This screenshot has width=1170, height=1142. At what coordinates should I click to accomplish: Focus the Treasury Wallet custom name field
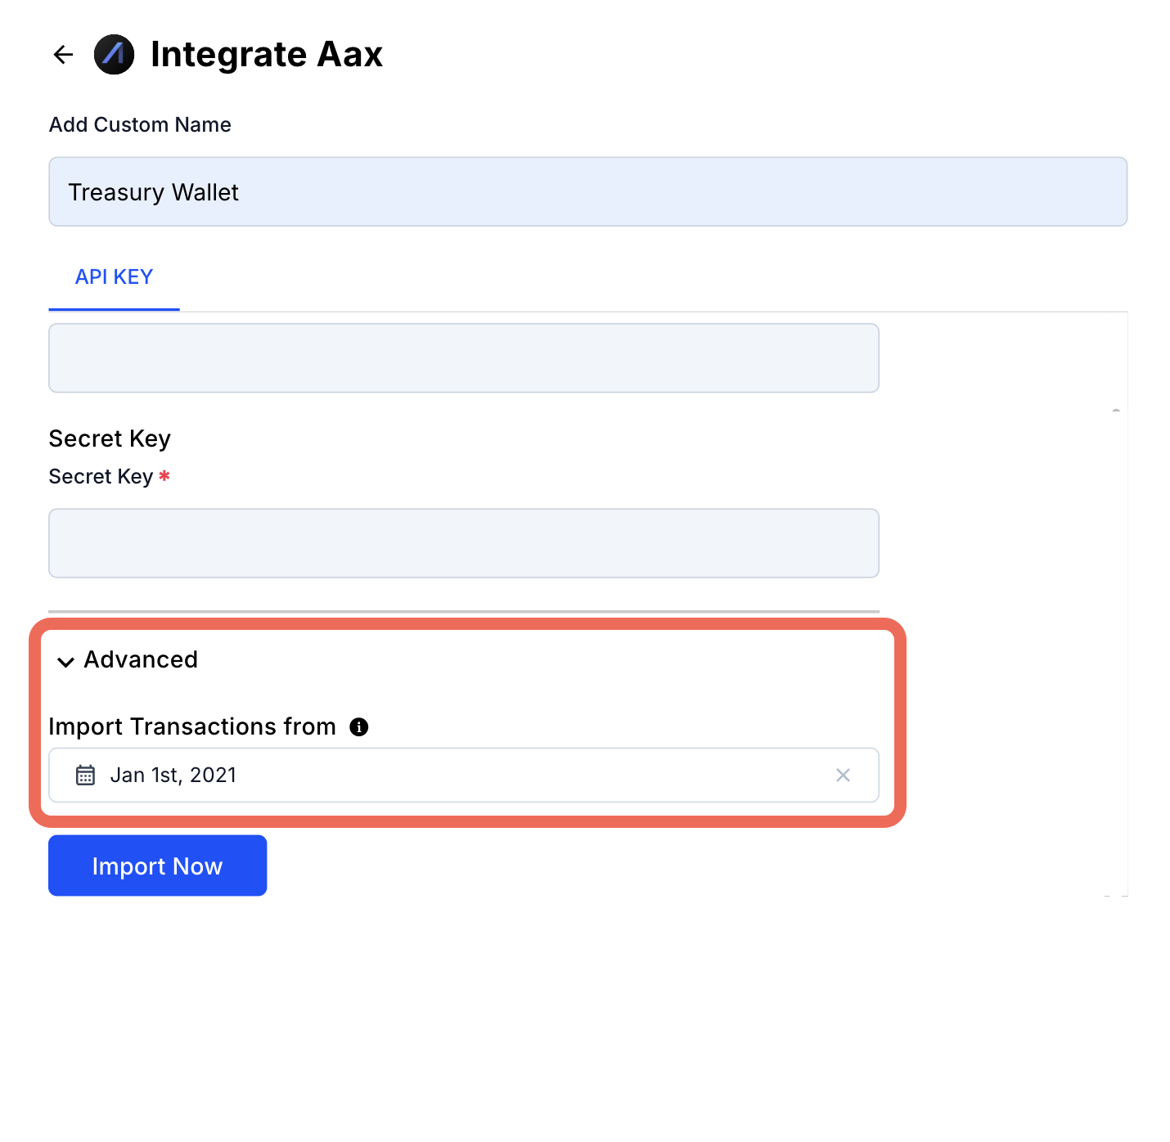(587, 191)
